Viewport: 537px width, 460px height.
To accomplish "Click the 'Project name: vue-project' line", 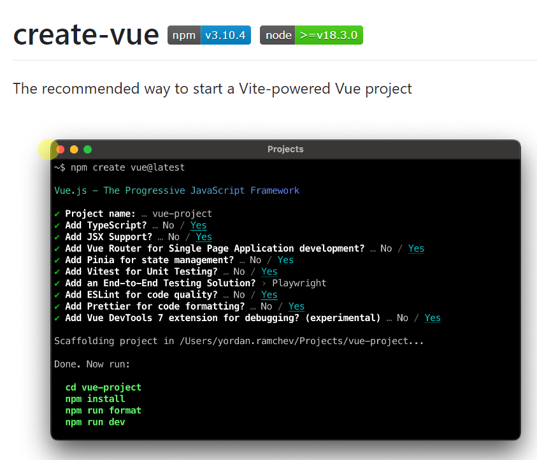I will 133,213.
